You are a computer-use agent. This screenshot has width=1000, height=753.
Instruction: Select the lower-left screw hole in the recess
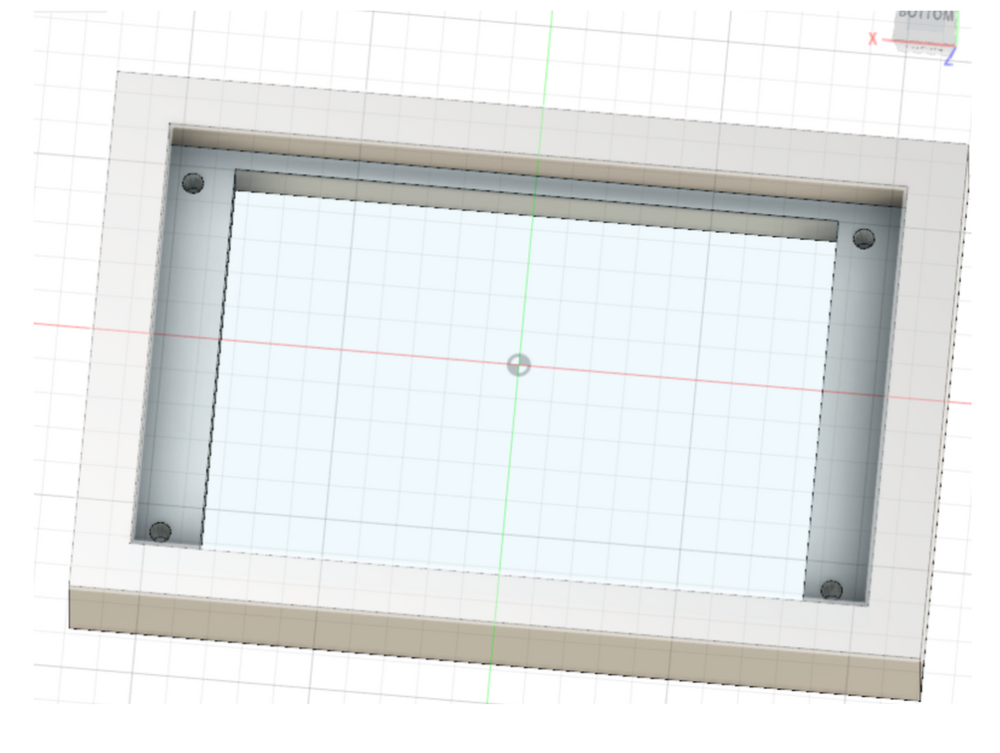click(x=160, y=532)
